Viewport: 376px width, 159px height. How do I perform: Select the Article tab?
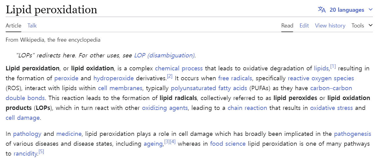(13, 26)
